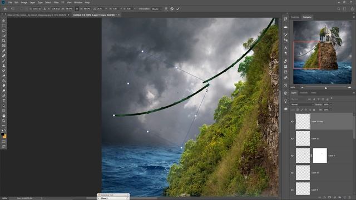Toggle the maintain aspect ratio link
The height and width of the screenshot is (200, 356).
(x=77, y=9)
